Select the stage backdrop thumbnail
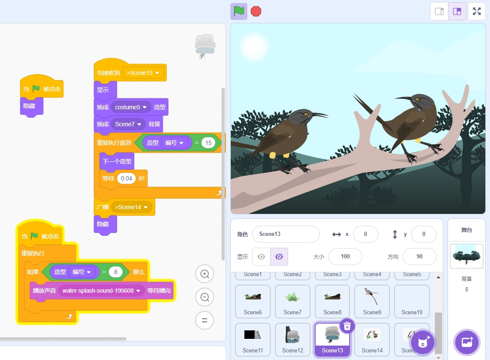Viewport: 490px width, 360px height. (x=466, y=256)
